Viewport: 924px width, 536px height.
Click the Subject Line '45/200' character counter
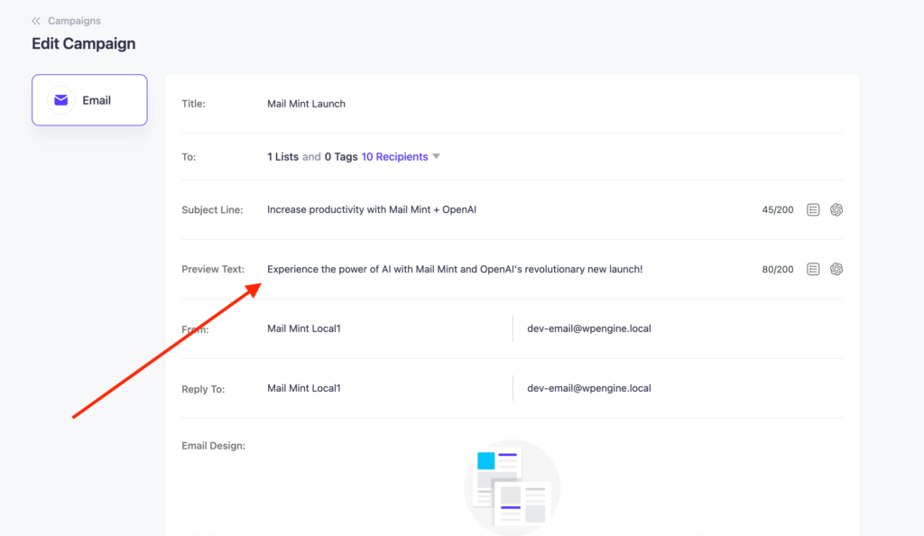pyautogui.click(x=777, y=209)
